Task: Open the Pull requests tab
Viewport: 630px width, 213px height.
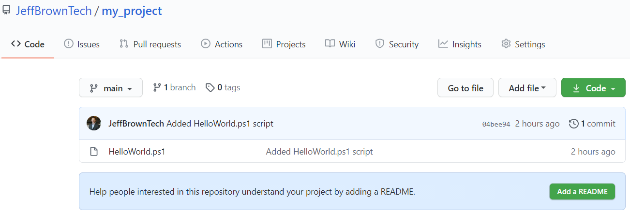Action: pyautogui.click(x=150, y=44)
